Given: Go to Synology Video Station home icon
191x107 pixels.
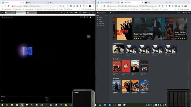Looking at the screenshot, I should pyautogui.click(x=110, y=12).
